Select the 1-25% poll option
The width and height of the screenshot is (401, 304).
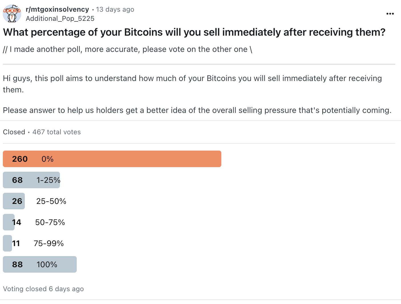point(31,180)
